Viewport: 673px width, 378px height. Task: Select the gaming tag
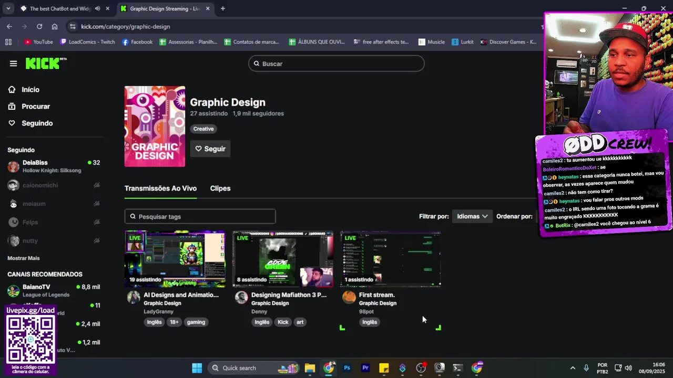[x=196, y=322]
